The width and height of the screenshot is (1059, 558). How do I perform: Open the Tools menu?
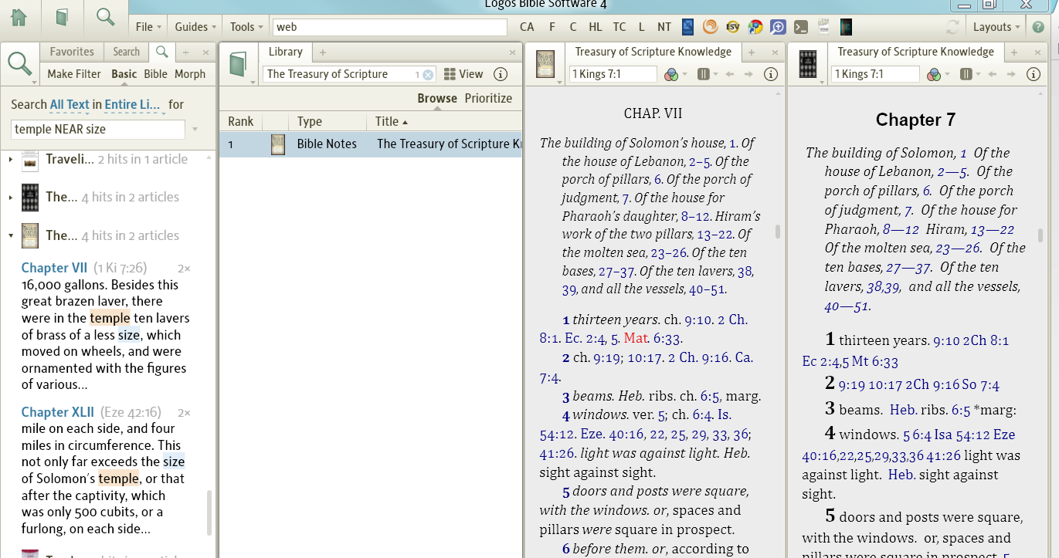point(246,26)
